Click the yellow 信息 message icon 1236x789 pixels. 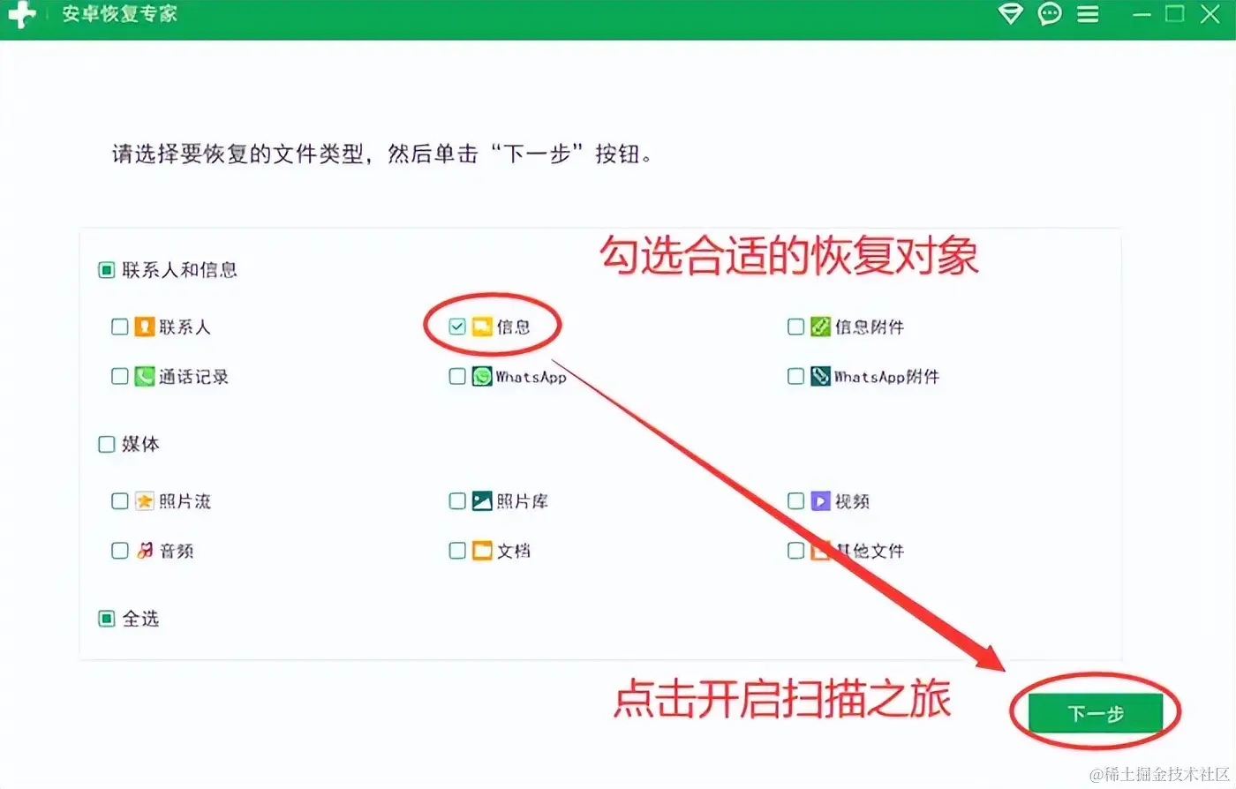(x=481, y=327)
